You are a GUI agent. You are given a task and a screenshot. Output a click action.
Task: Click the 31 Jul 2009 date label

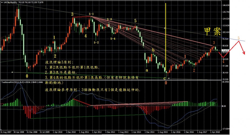coord(45,132)
